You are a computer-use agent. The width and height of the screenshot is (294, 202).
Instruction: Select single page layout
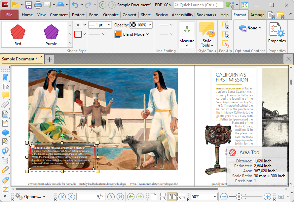(x=154, y=197)
